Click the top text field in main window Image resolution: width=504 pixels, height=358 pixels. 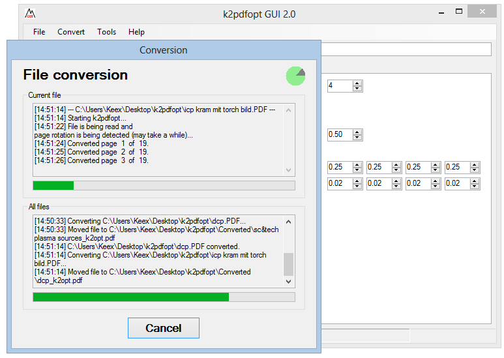click(406, 50)
